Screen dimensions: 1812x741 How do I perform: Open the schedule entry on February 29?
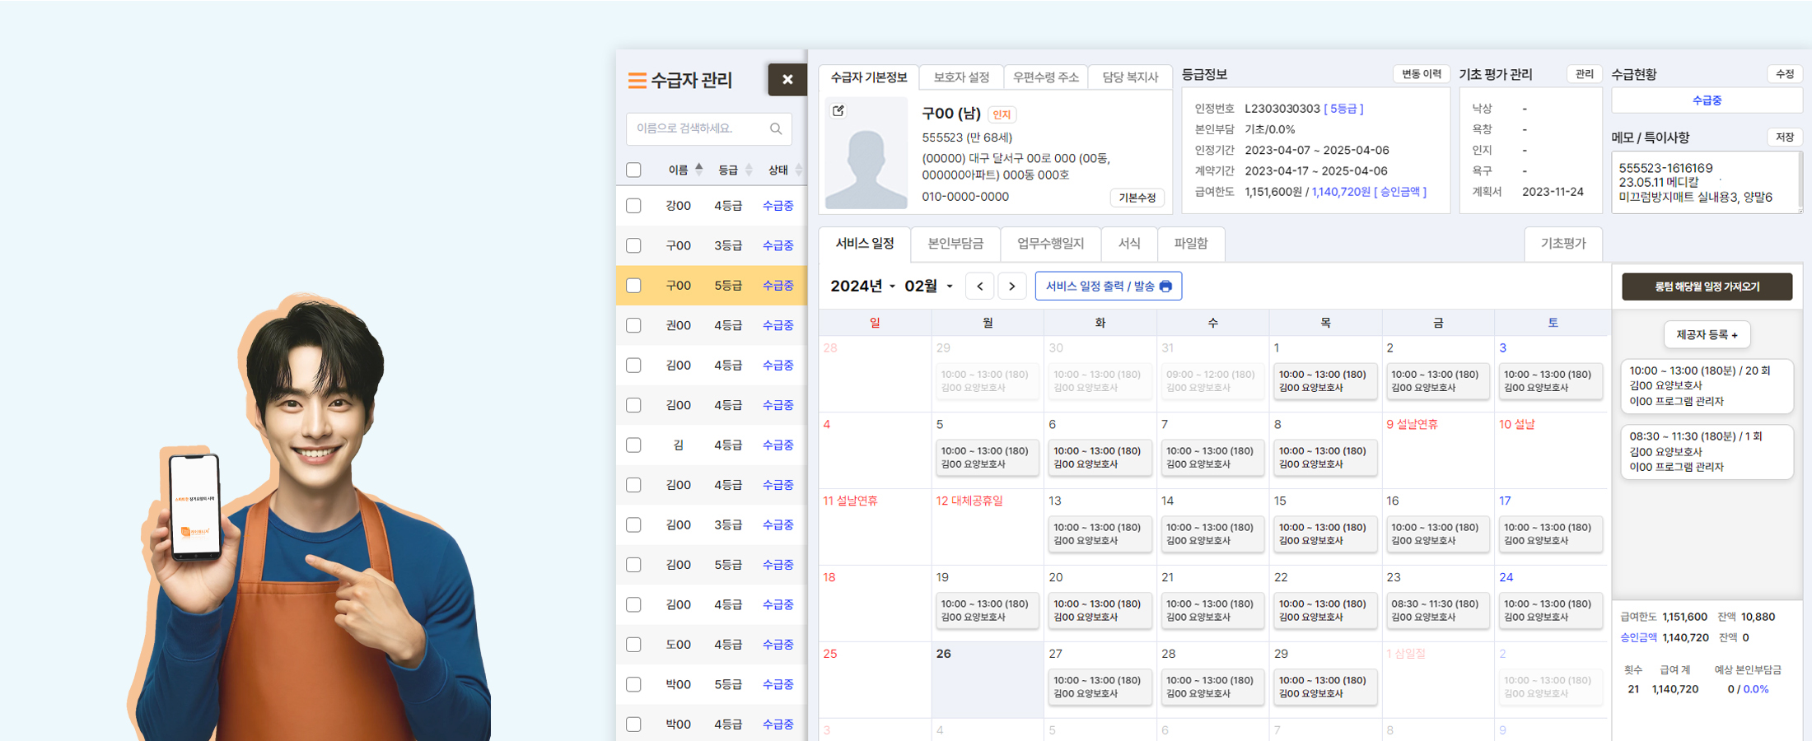1325,687
